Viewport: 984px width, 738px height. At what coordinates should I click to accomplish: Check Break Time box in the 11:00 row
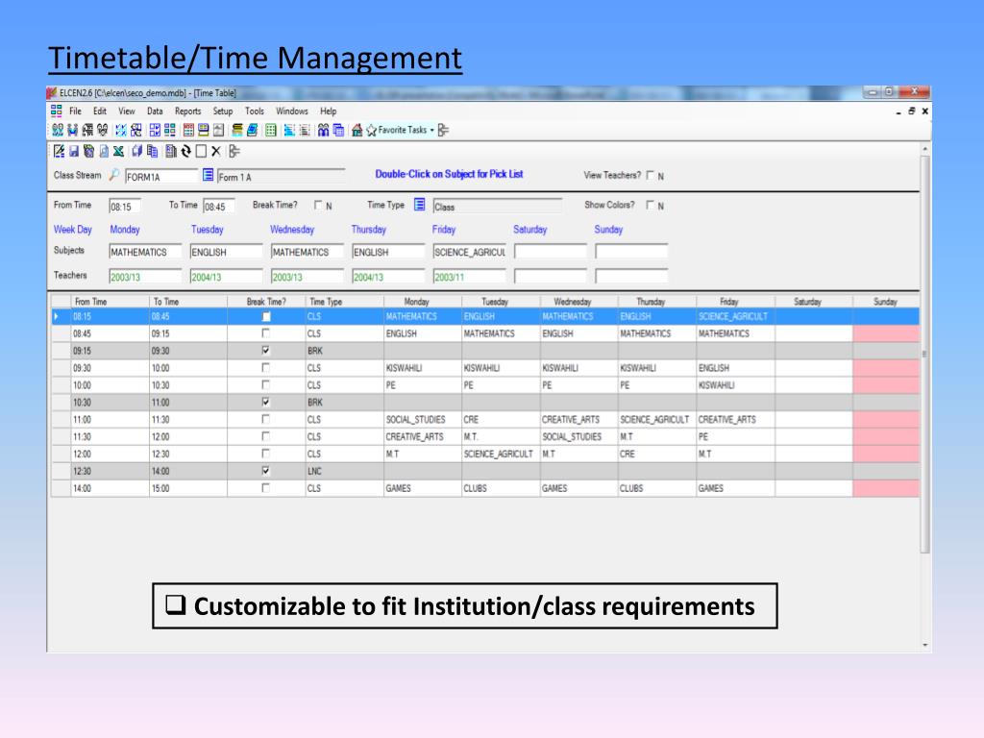click(x=265, y=419)
